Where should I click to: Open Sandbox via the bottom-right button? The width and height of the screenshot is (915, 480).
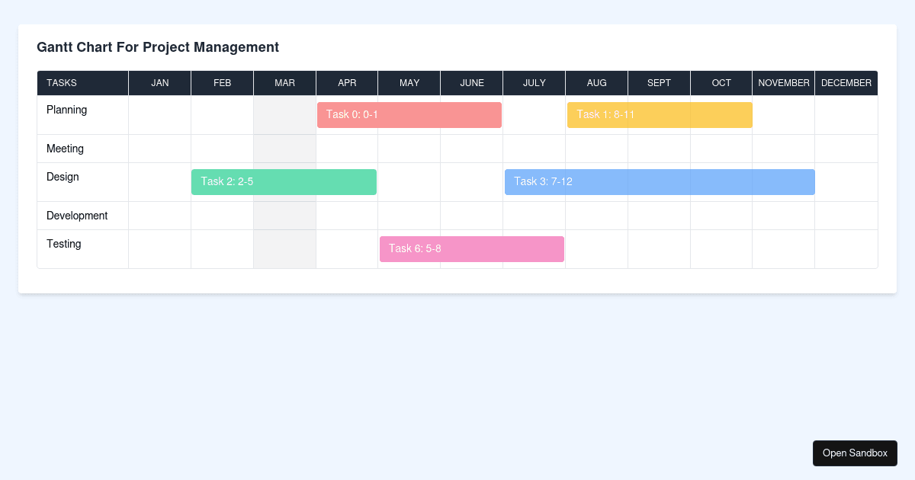pyautogui.click(x=855, y=453)
